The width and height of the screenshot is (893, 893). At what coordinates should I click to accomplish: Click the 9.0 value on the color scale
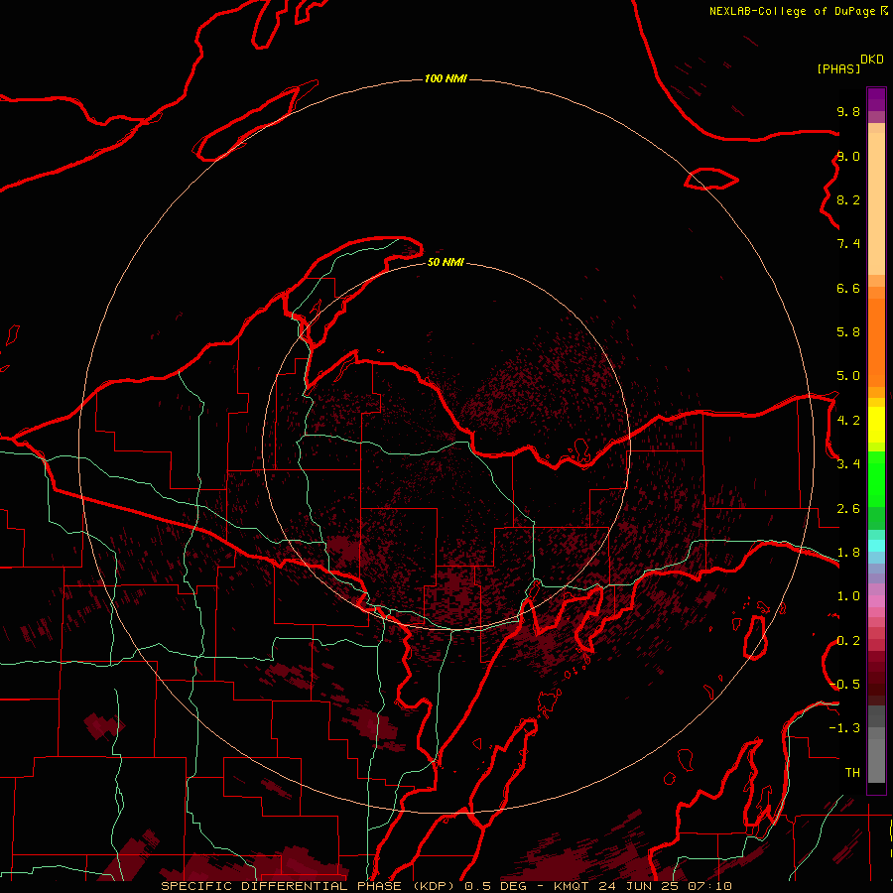[848, 156]
